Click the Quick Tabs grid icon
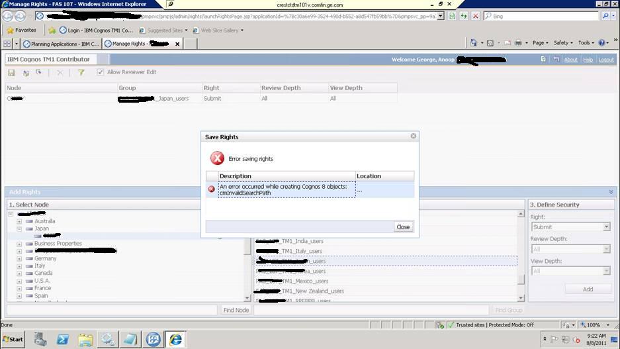 pyautogui.click(x=7, y=44)
